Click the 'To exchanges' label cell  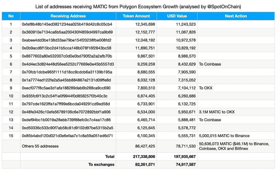(x=68, y=165)
